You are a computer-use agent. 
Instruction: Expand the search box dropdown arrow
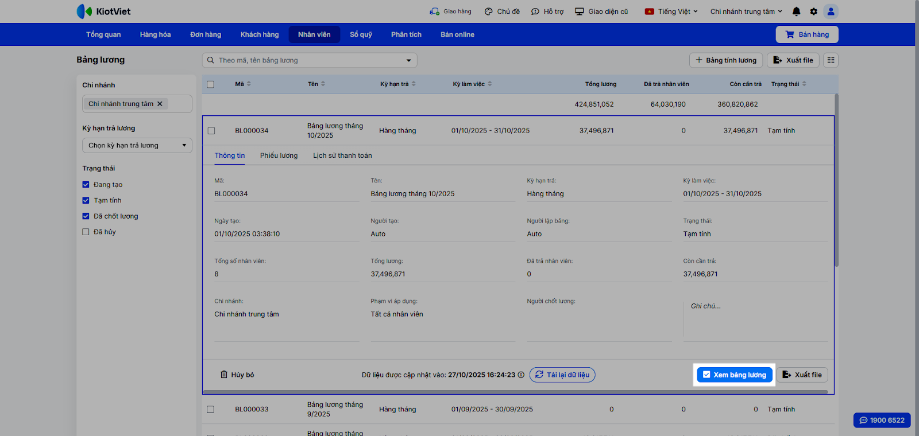(408, 60)
